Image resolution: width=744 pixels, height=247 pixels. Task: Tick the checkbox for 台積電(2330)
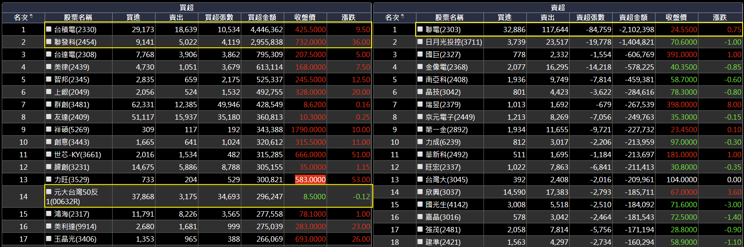coord(49,29)
